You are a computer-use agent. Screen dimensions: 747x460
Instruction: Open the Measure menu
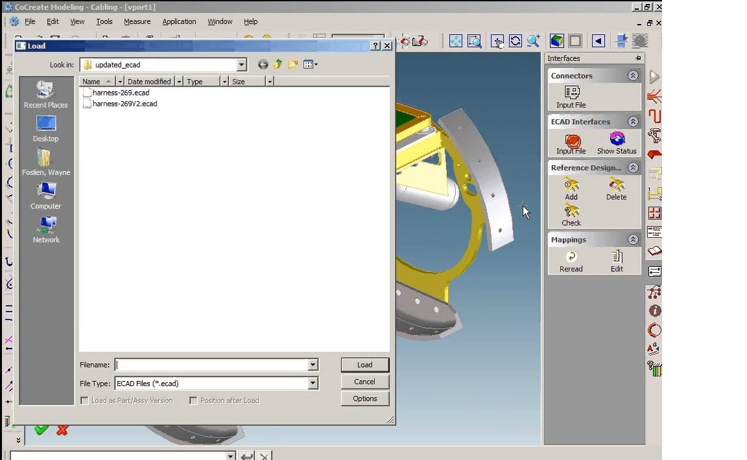(x=137, y=21)
